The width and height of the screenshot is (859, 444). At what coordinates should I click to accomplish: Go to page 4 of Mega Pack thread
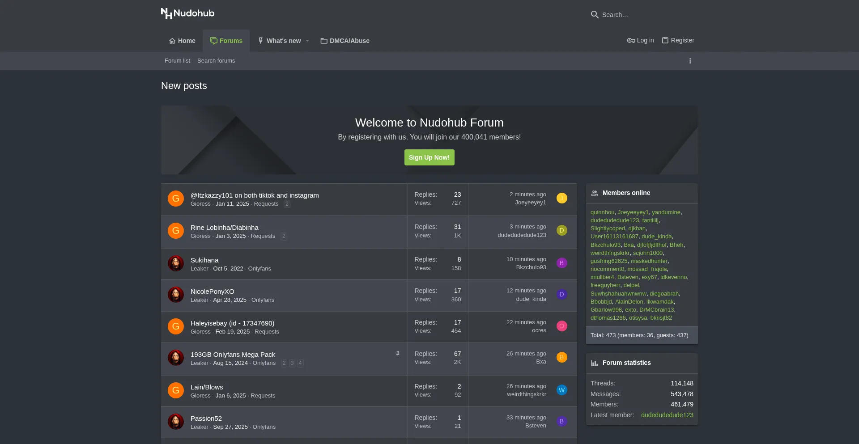click(300, 363)
